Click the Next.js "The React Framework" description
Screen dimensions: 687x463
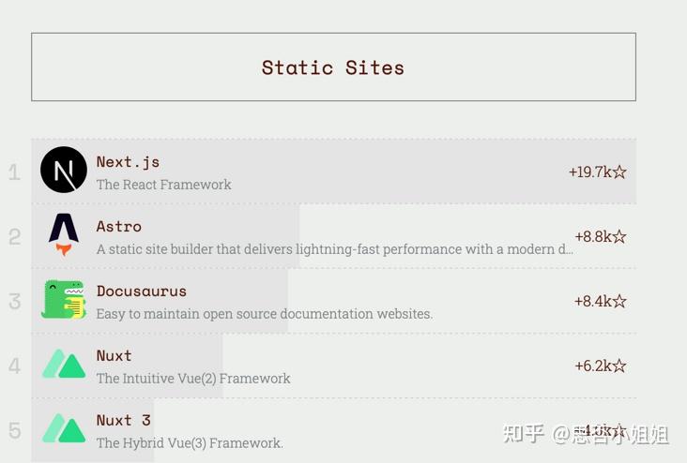163,185
